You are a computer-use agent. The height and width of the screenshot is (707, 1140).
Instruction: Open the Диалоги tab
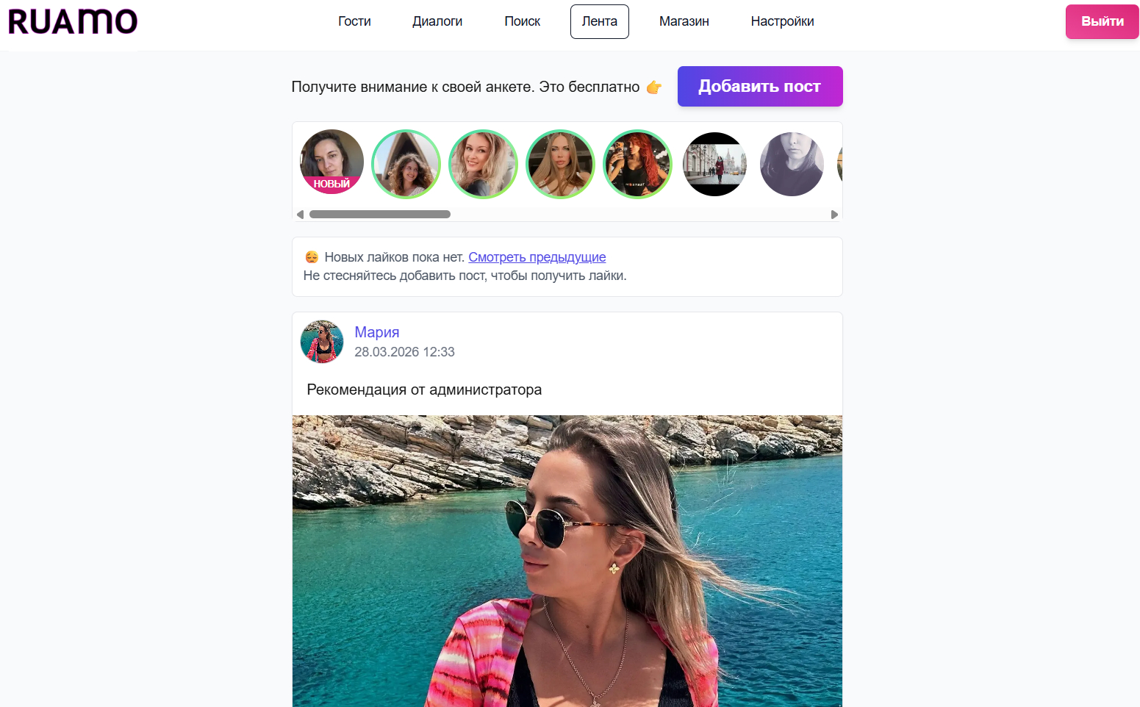pos(437,21)
